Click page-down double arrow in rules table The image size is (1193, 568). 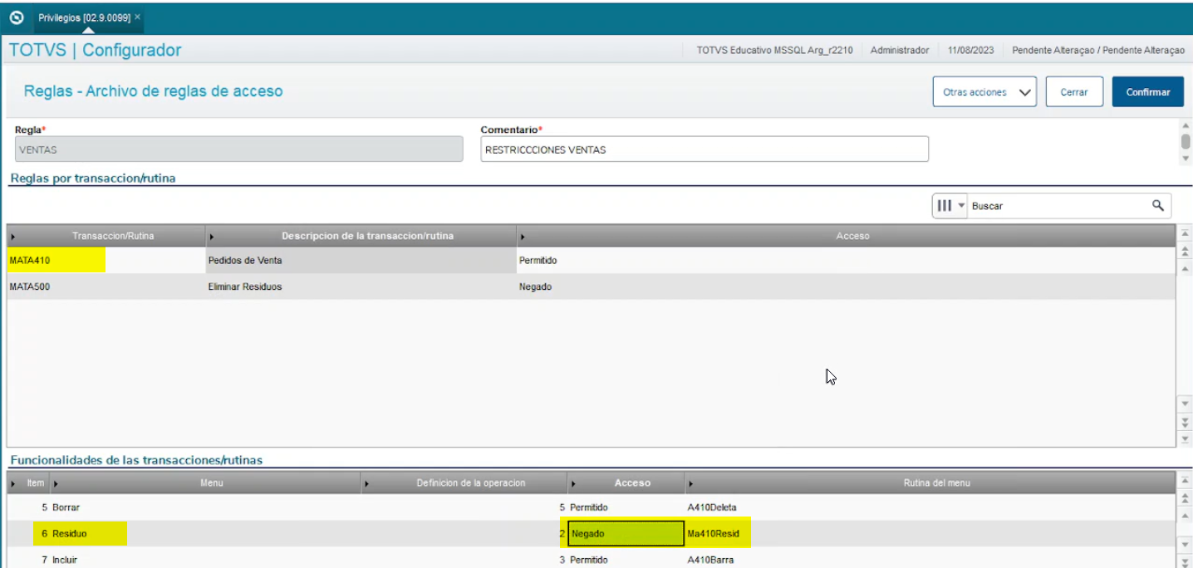[1186, 422]
